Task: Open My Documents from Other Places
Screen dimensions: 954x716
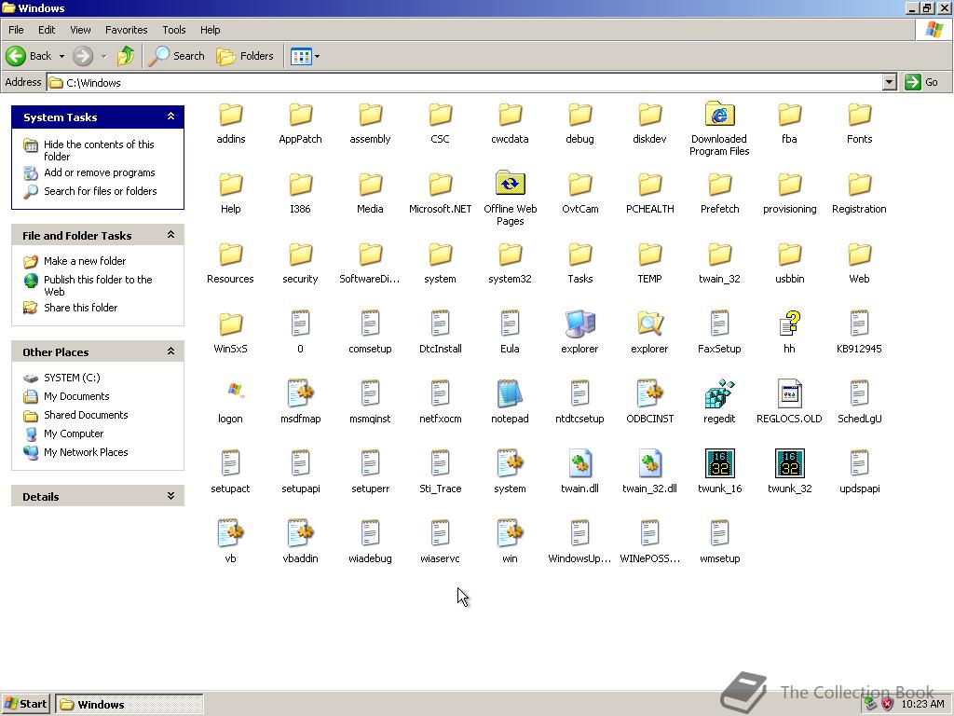Action: tap(76, 395)
